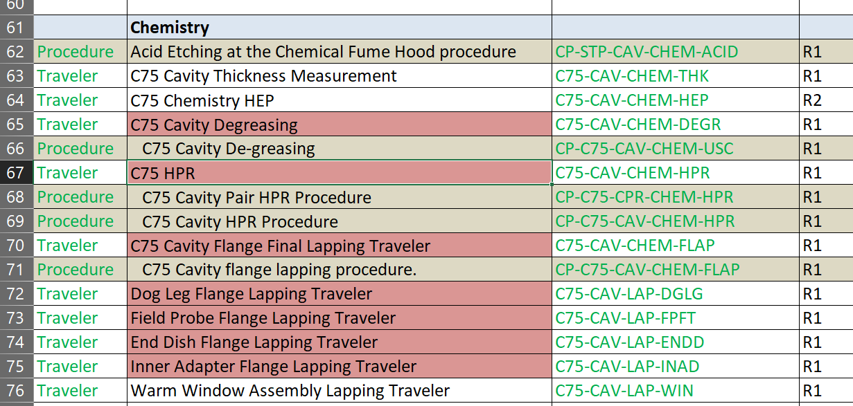Image resolution: width=853 pixels, height=406 pixels.
Task: Select the C75 HPR cell
Action: click(x=340, y=173)
